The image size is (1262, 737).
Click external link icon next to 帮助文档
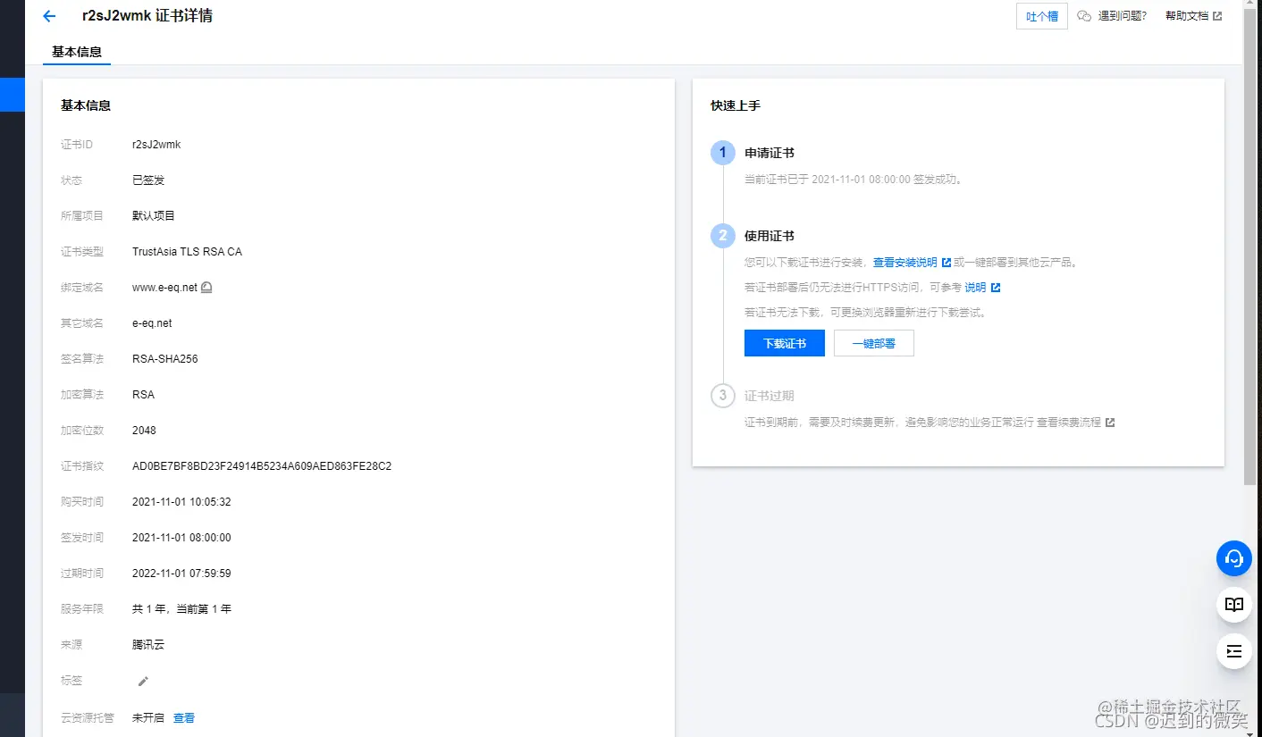point(1217,16)
